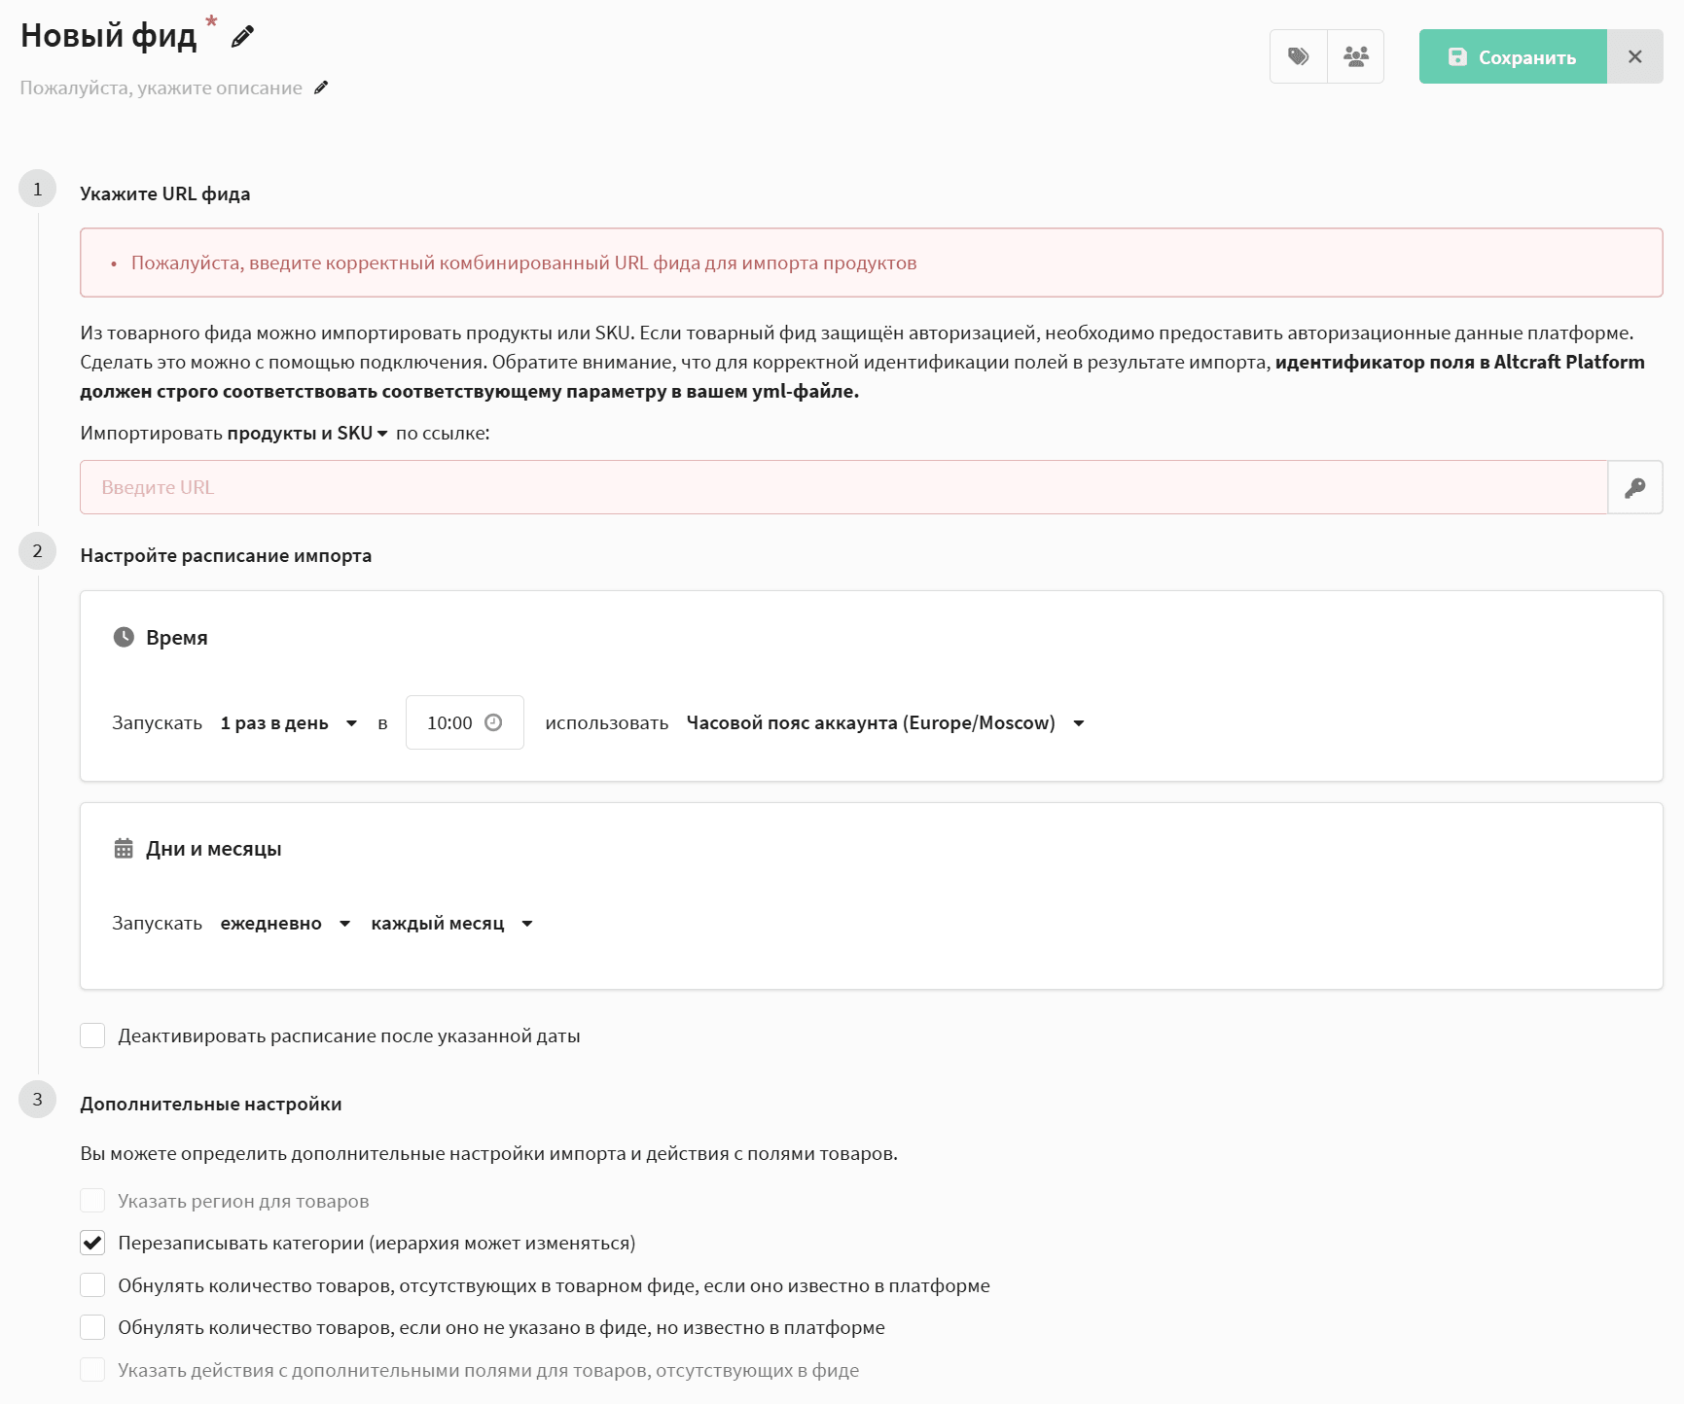Open the каждый месяц dropdown

[451, 923]
